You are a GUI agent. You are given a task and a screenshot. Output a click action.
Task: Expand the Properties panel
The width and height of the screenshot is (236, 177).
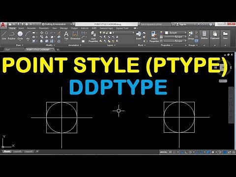[167, 45]
